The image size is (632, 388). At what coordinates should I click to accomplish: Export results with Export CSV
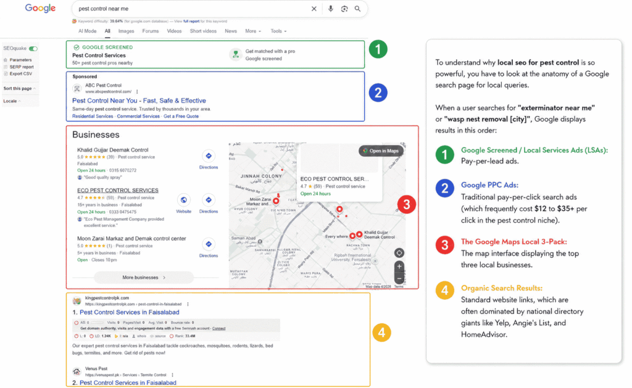tap(20, 74)
